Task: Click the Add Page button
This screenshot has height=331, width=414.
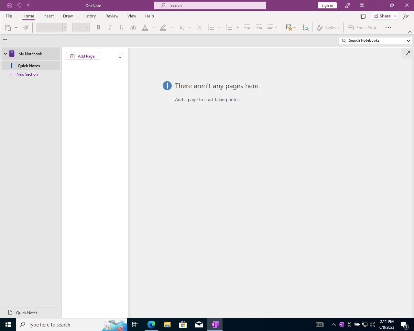Action: [x=83, y=56]
